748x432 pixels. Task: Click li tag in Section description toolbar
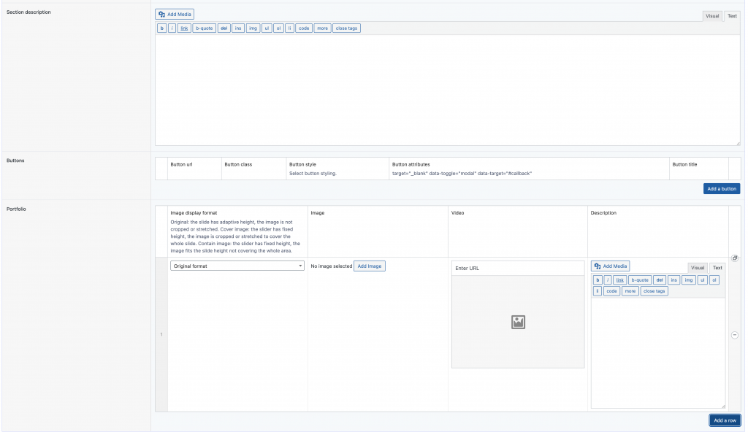pyautogui.click(x=289, y=28)
